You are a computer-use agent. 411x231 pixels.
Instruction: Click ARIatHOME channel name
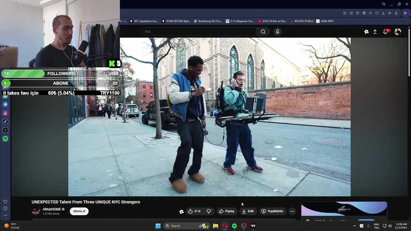click(x=52, y=209)
